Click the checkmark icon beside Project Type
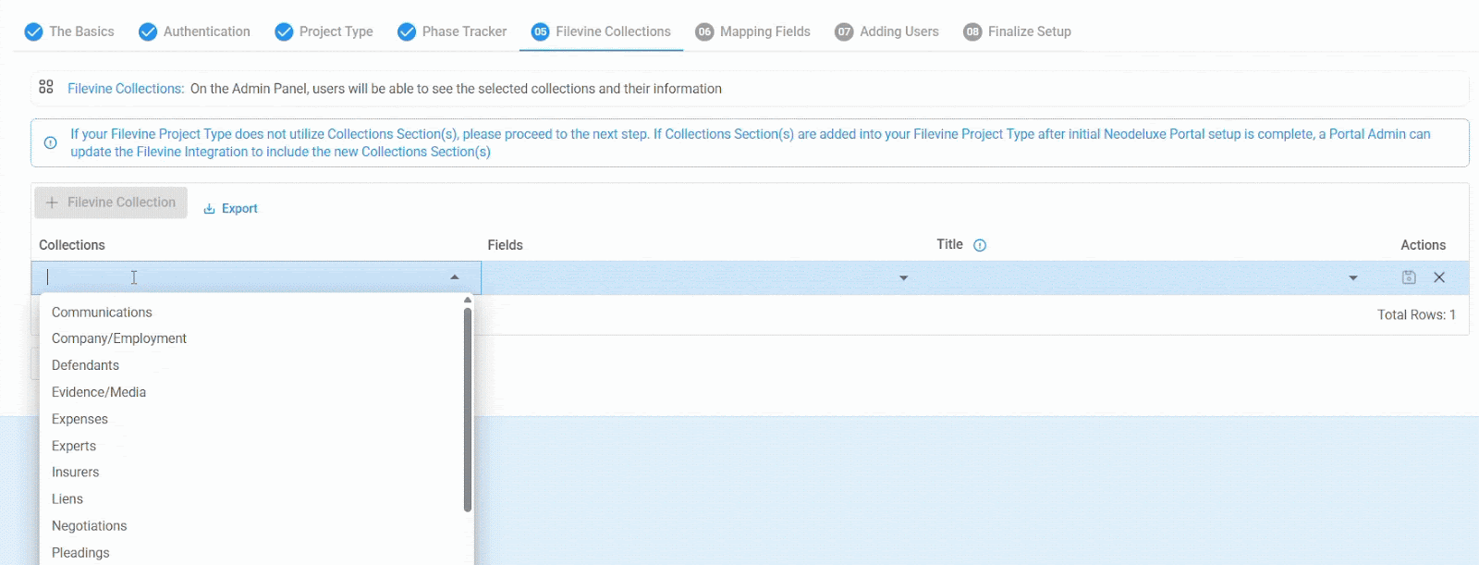The image size is (1479, 565). (284, 32)
